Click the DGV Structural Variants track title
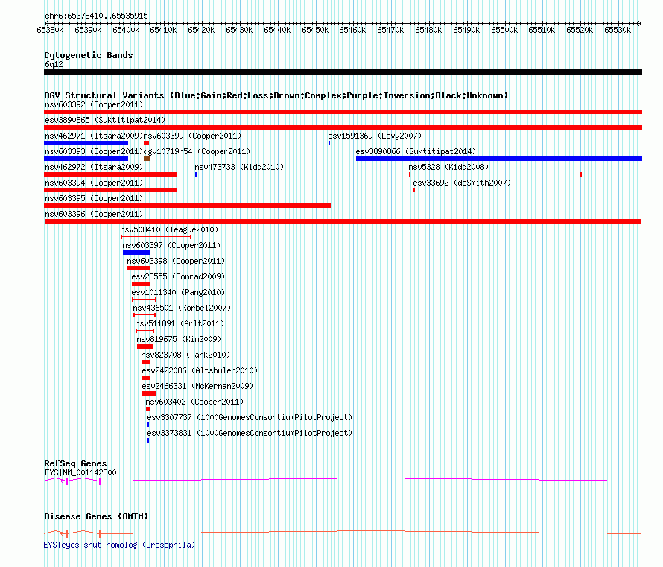 (x=276, y=95)
